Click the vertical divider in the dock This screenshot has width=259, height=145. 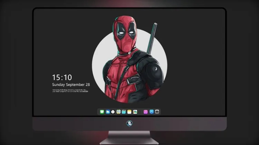141,112
